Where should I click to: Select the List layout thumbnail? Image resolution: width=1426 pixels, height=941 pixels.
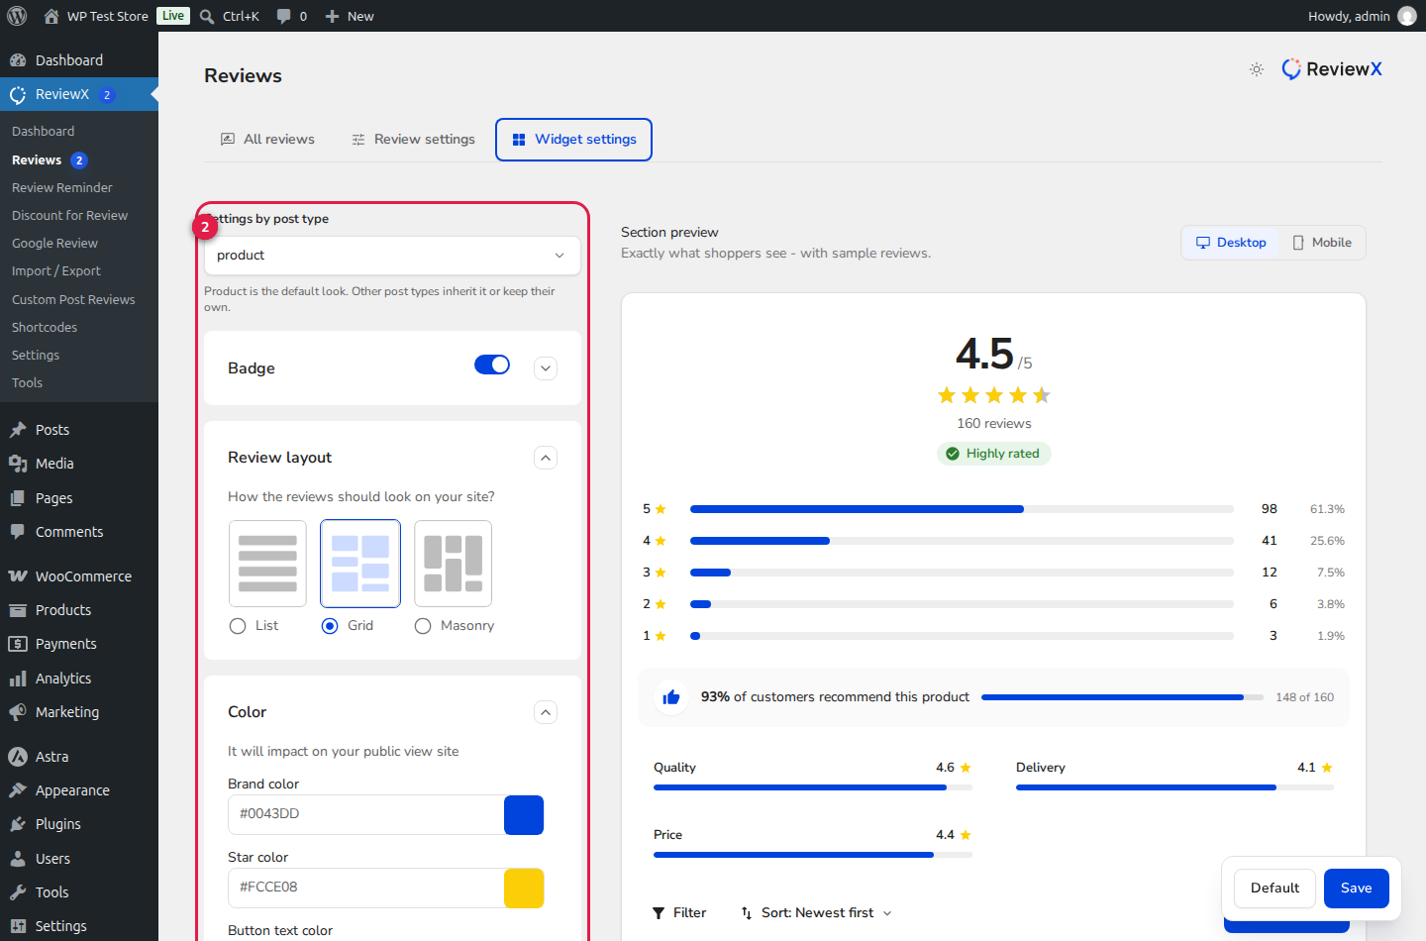coord(267,564)
